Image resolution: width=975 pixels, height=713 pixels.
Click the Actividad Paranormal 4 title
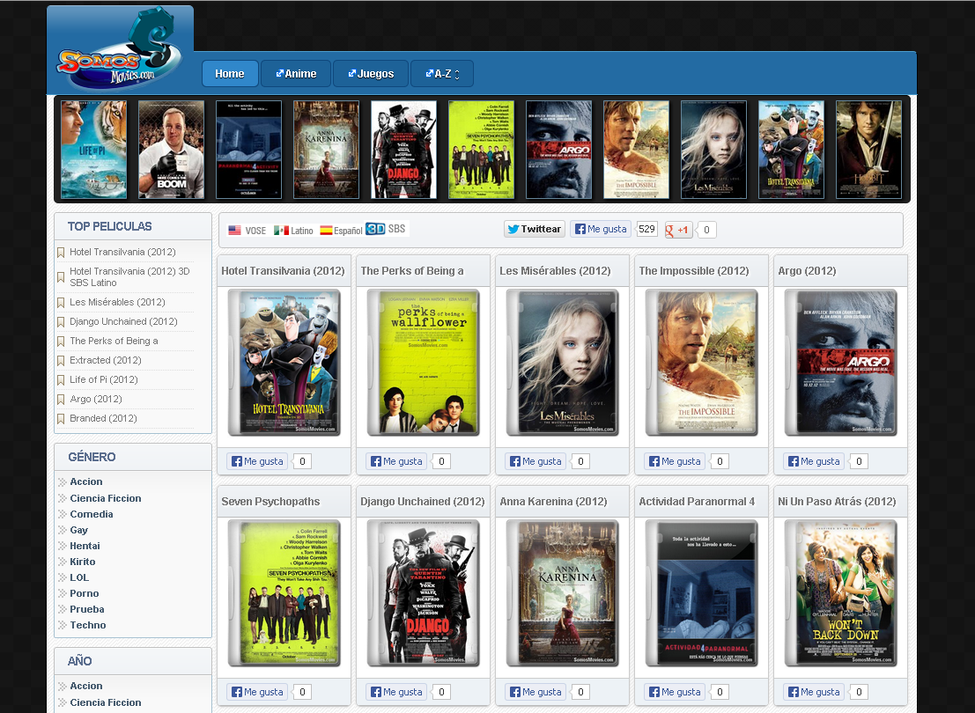[x=697, y=501]
